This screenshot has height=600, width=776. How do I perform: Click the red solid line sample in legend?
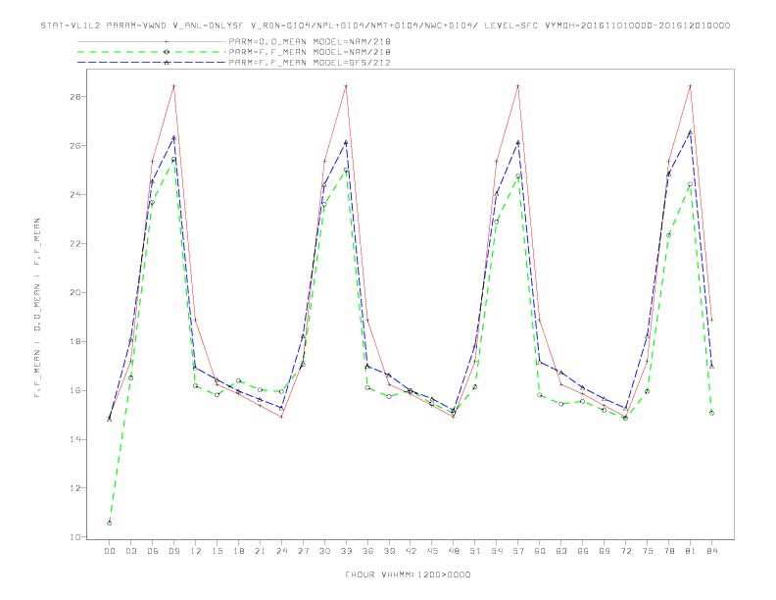(152, 41)
